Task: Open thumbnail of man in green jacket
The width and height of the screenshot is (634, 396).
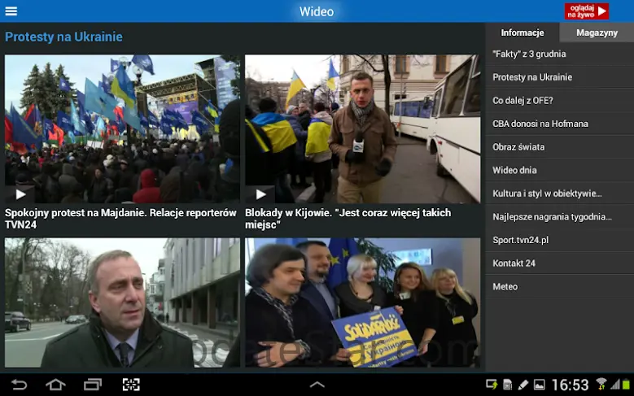Action: (122, 302)
